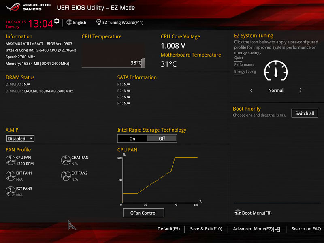The height and width of the screenshot is (243, 324).
Task: Click the Advanced Mode exit arrow icon
Action: click(x=277, y=229)
